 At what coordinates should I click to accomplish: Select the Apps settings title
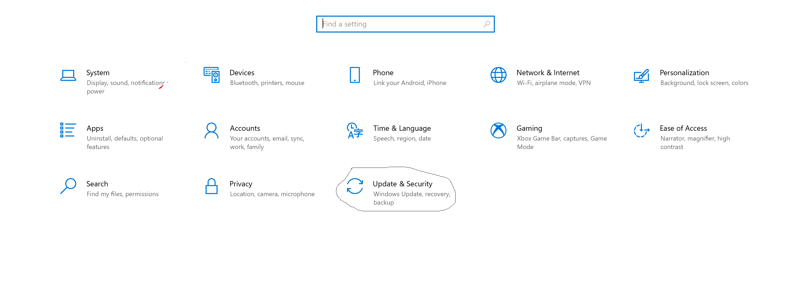pyautogui.click(x=95, y=128)
